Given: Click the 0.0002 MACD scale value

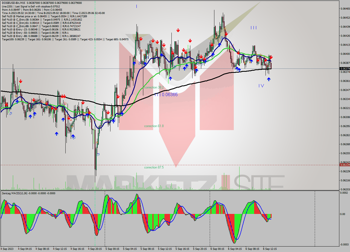Looking at the screenshot, I should 344,193.
